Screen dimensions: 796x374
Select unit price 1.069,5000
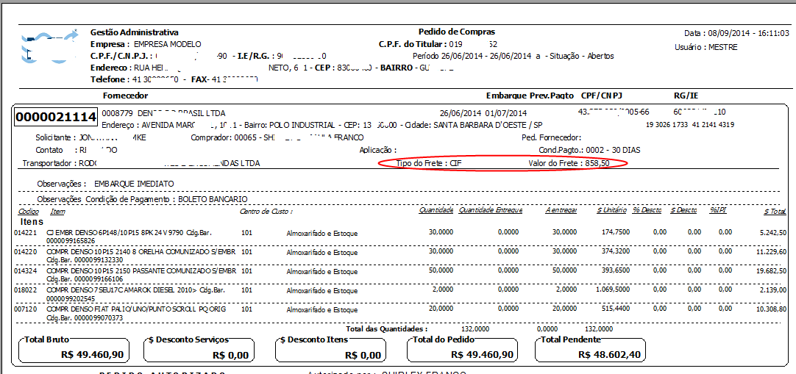coord(613,290)
